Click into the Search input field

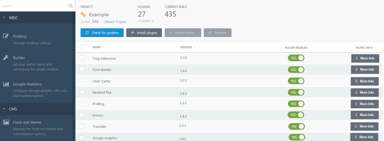(34, 6)
